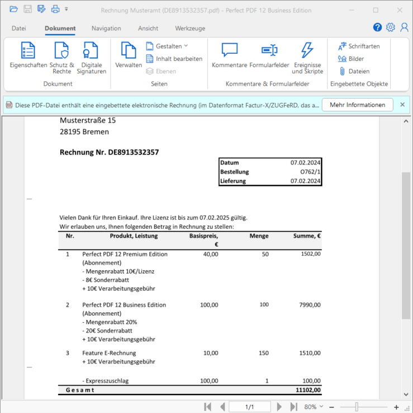Viewport: 413px width, 413px height.
Task: Switch to the Navigation tab
Action: [106, 29]
